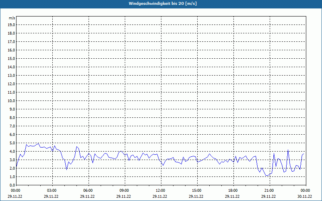The width and height of the screenshot is (322, 201).
Task: Click the '30.11.22' date label
Action: click(x=305, y=196)
